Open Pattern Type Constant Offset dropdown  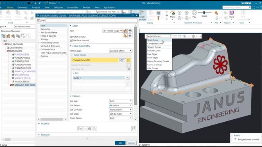(120, 51)
